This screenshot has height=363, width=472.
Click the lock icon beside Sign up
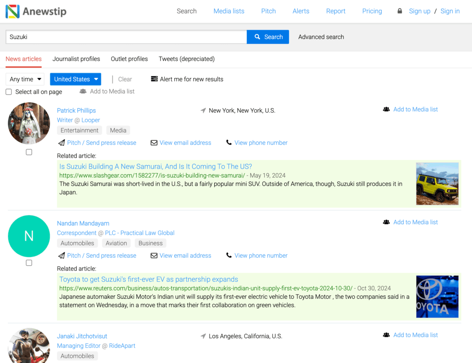click(x=400, y=11)
